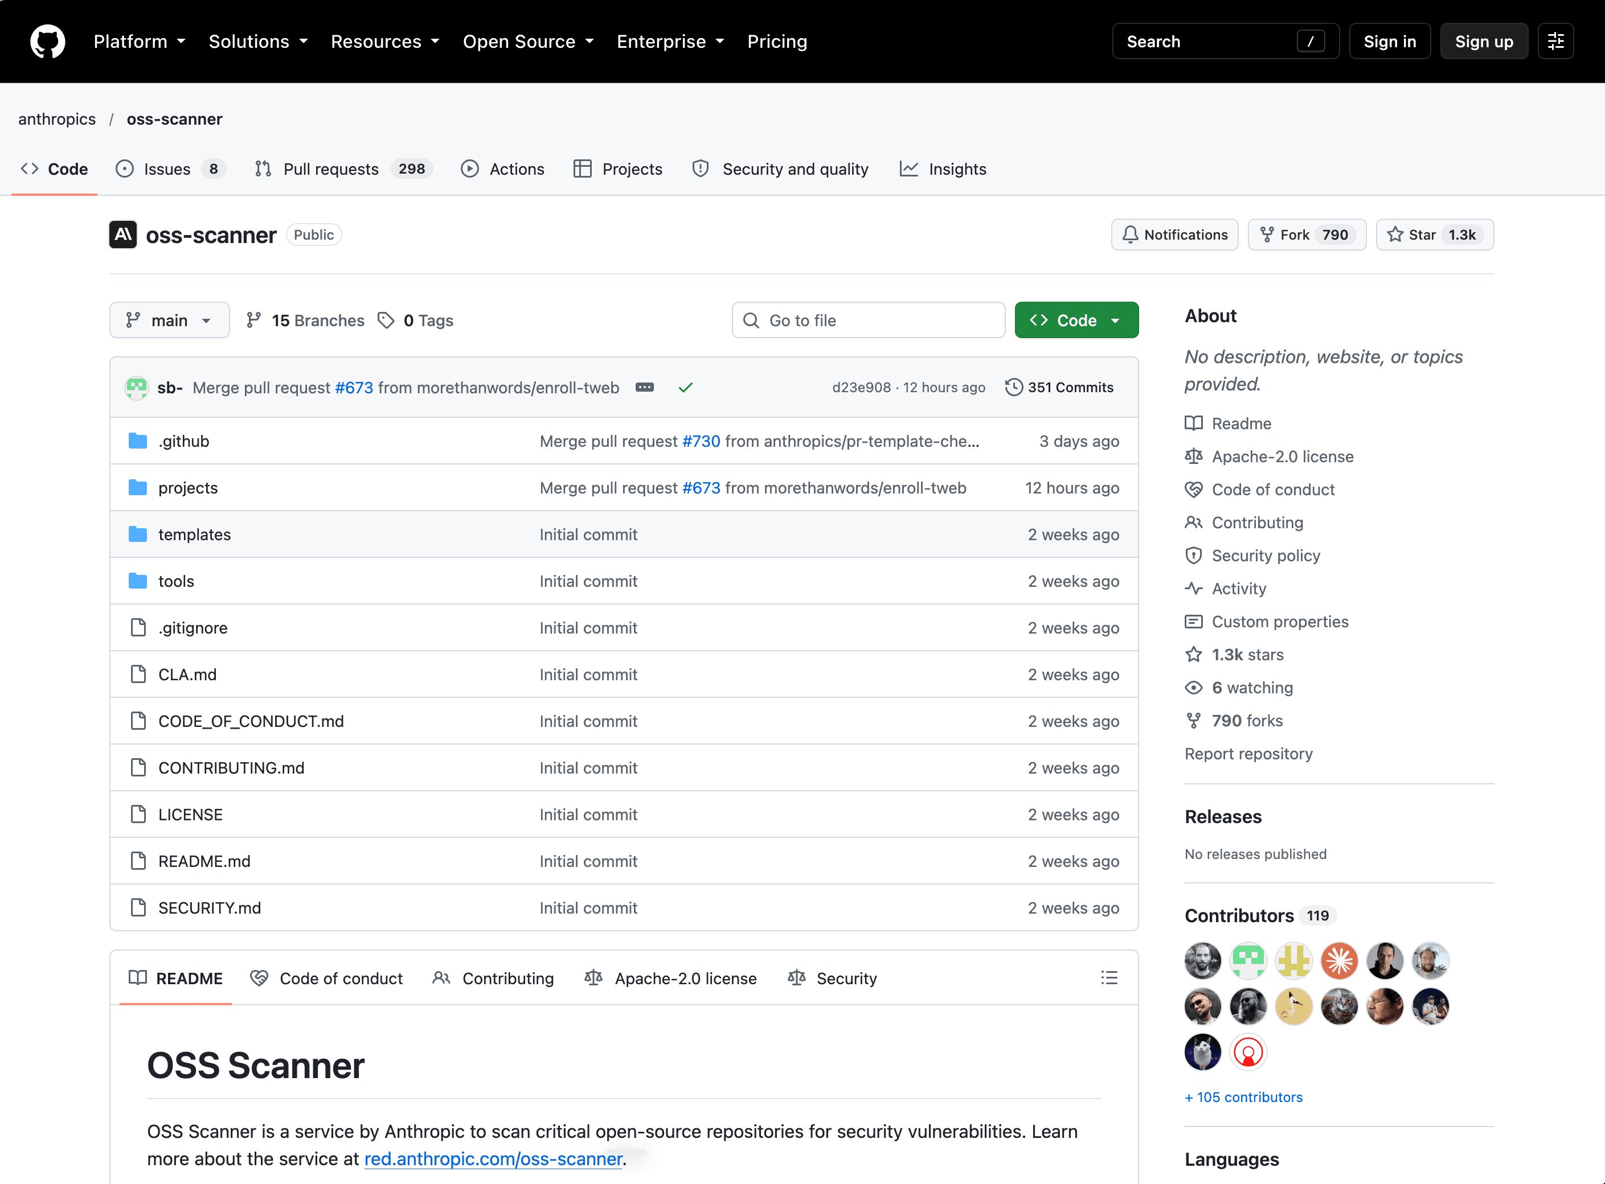This screenshot has height=1184, width=1605.
Task: Open the README outline list icon
Action: pyautogui.click(x=1109, y=977)
